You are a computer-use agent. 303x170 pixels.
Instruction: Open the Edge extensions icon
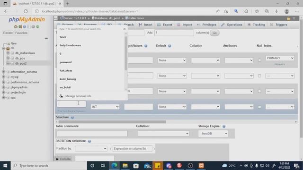point(246,11)
